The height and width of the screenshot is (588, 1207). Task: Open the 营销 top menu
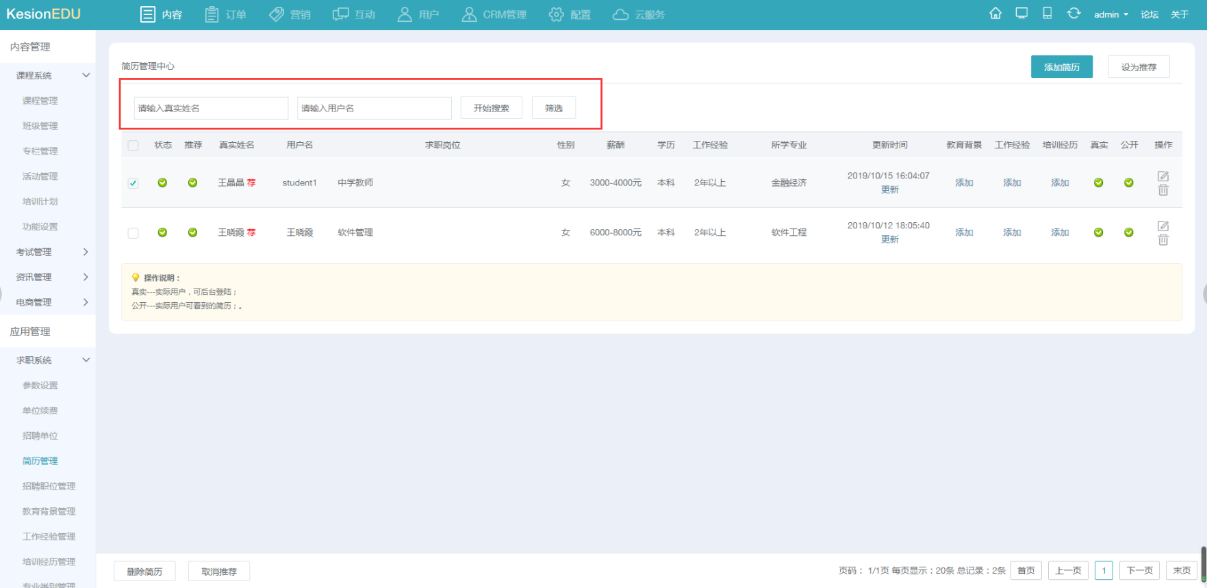290,14
